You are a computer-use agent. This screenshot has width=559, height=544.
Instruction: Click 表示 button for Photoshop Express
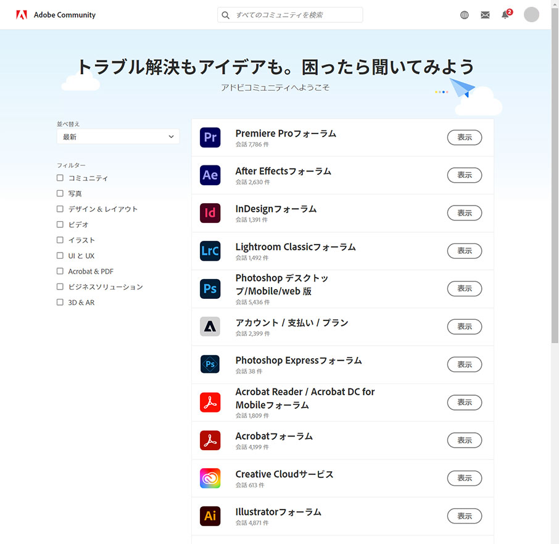465,364
